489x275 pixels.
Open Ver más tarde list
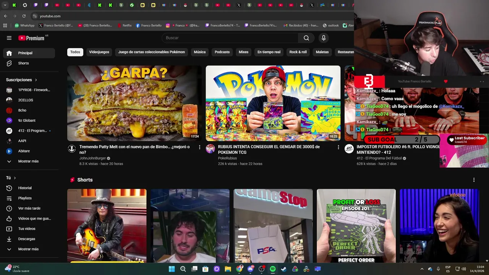pos(29,208)
